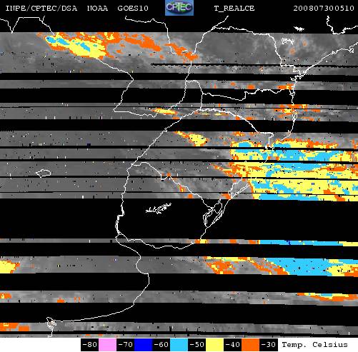
Task: Select the orange -40 color swatch
Action: 250,345
